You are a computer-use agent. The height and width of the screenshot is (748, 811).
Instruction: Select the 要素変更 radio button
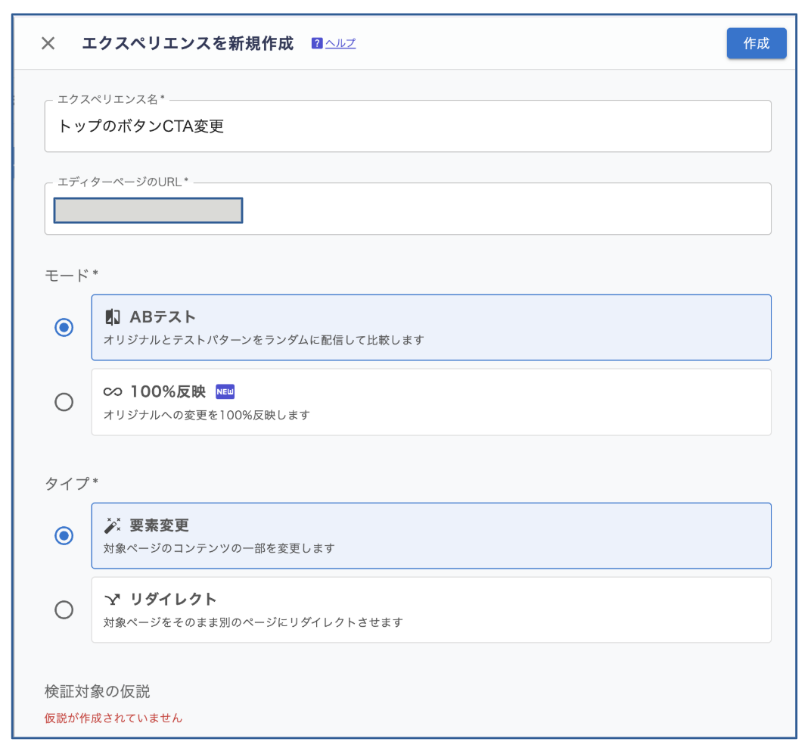coord(64,535)
